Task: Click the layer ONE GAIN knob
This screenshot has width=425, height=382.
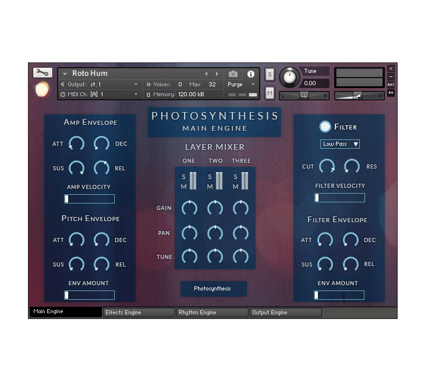Action: [189, 208]
